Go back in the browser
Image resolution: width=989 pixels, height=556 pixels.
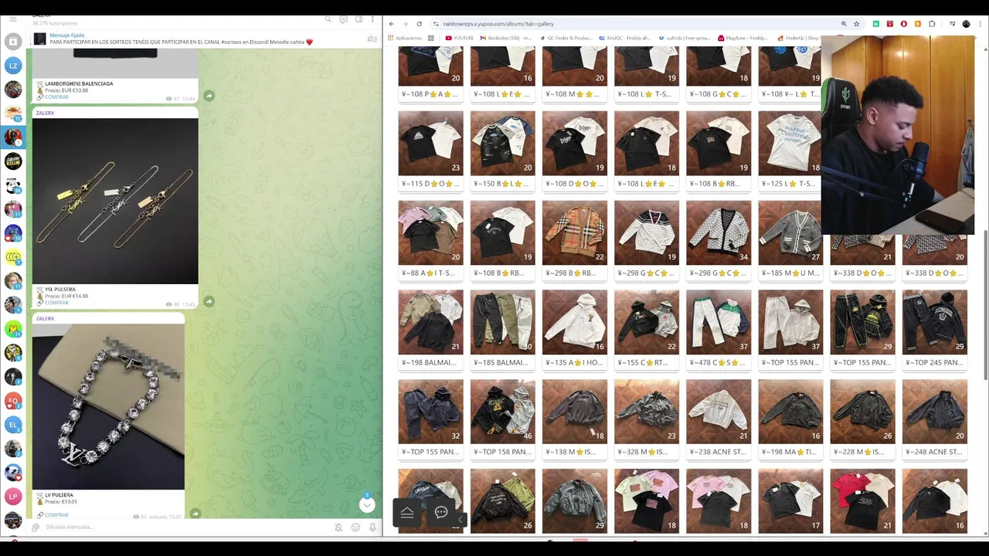[x=392, y=24]
